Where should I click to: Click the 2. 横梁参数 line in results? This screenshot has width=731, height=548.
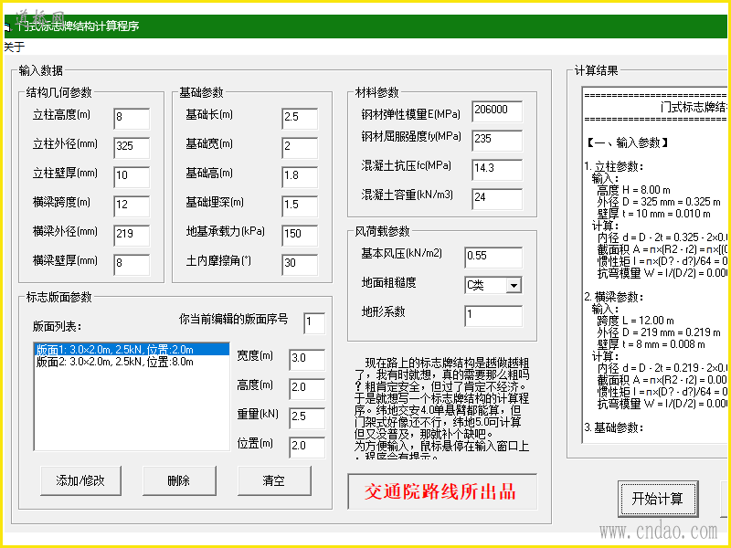pyautogui.click(x=614, y=297)
